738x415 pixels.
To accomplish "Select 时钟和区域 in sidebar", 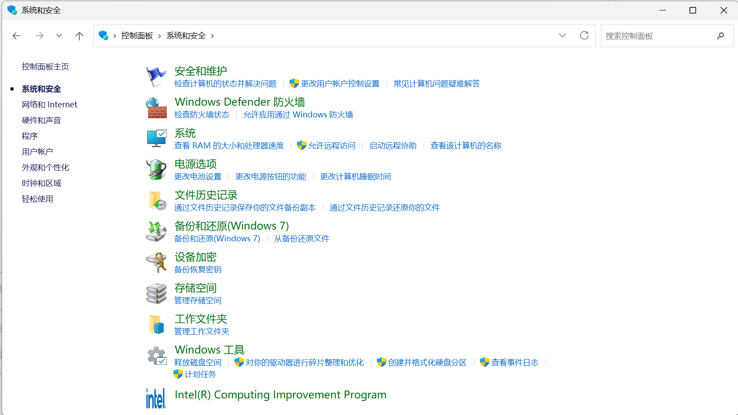I will point(41,183).
